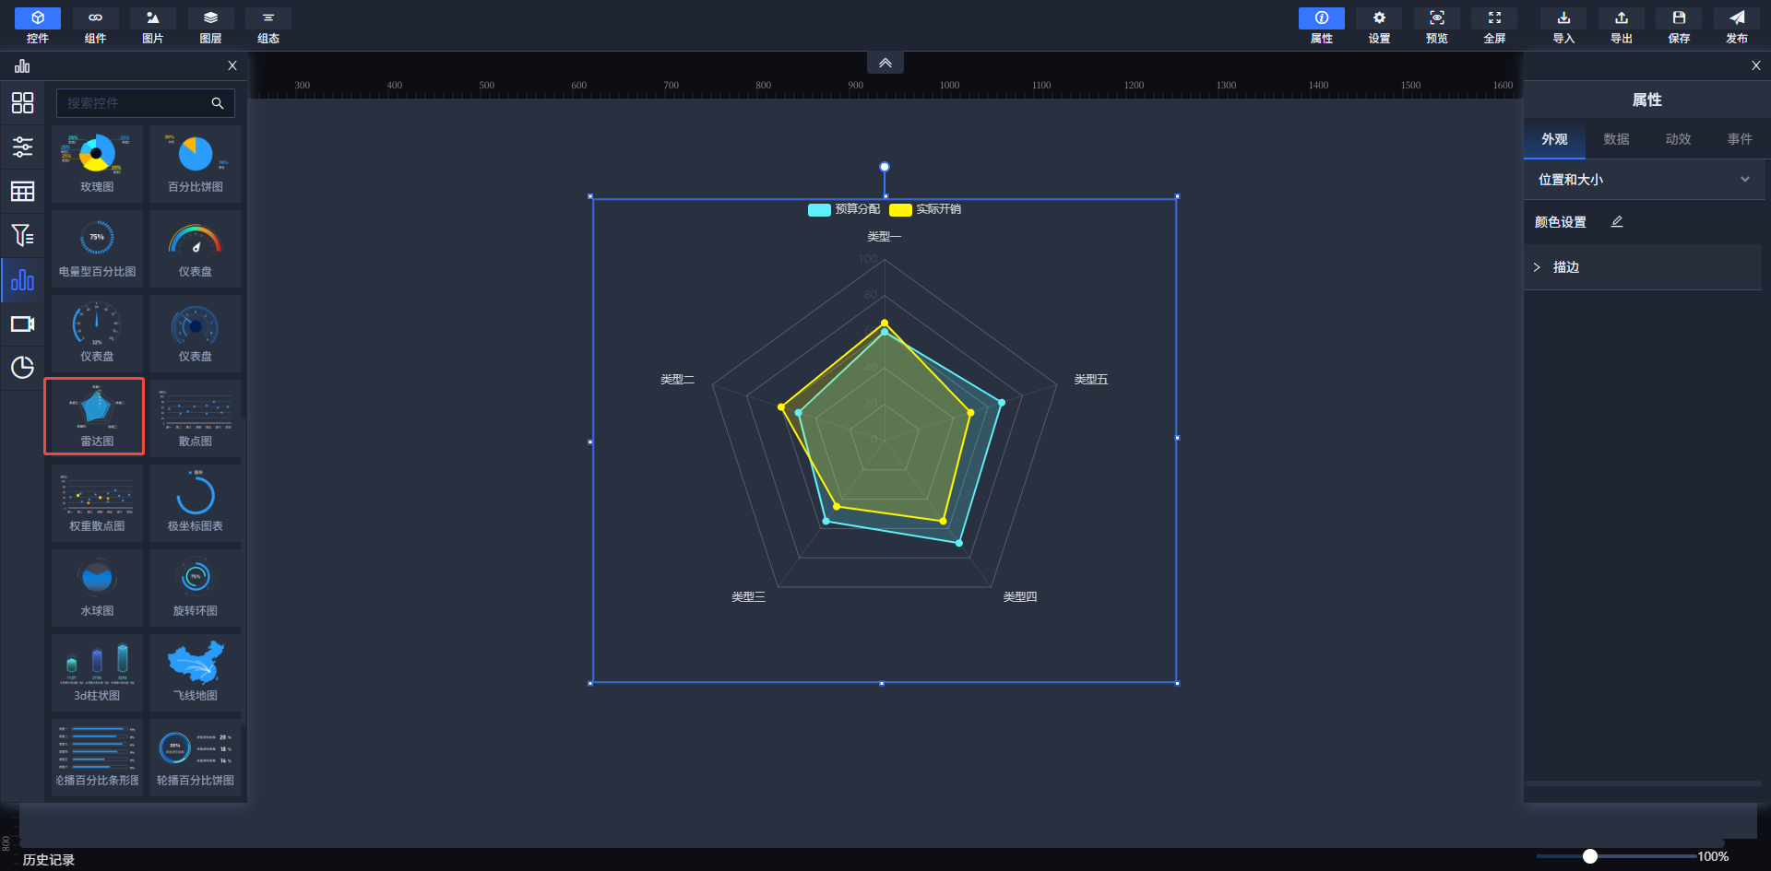Click the 发布 publish icon
The image size is (1771, 871).
(1736, 18)
